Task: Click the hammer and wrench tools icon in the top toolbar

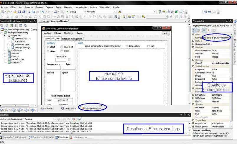Action: click(172, 12)
